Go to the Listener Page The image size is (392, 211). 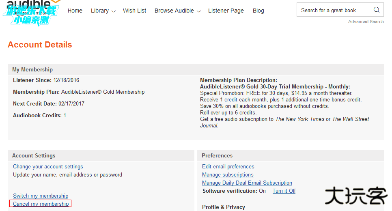click(226, 11)
